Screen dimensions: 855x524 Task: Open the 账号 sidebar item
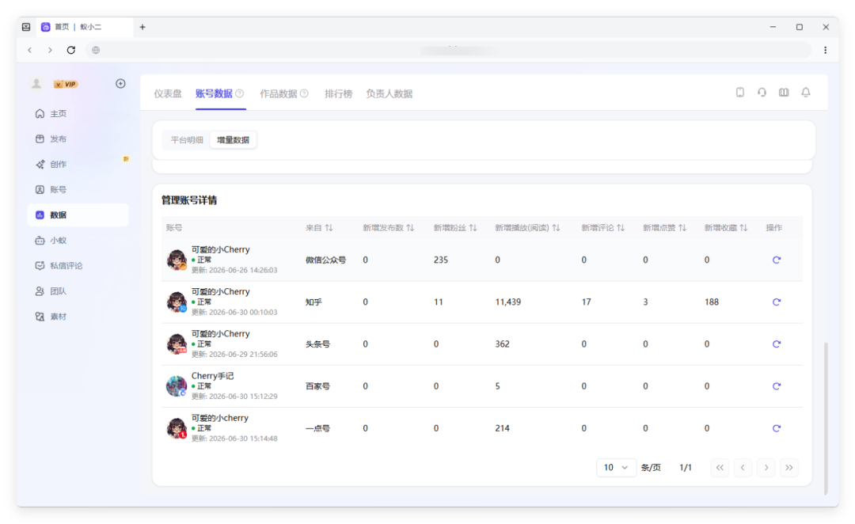coord(78,190)
